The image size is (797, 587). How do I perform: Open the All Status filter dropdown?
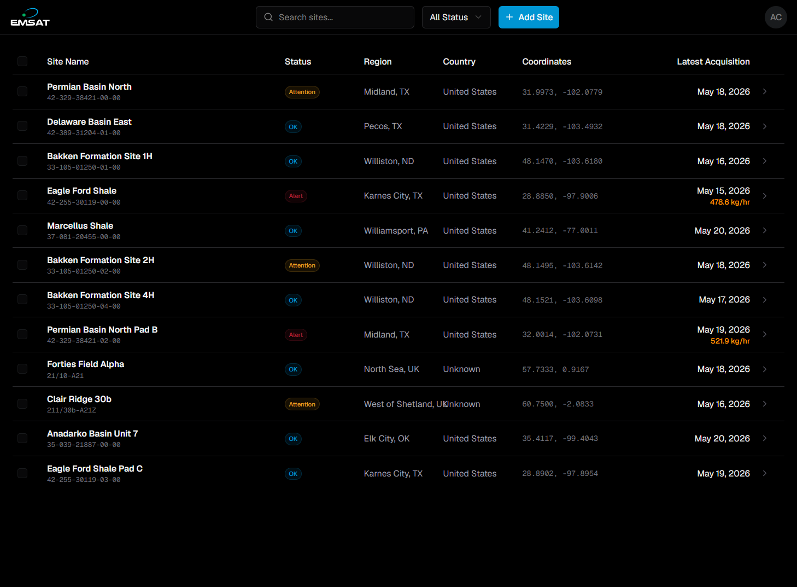point(456,17)
